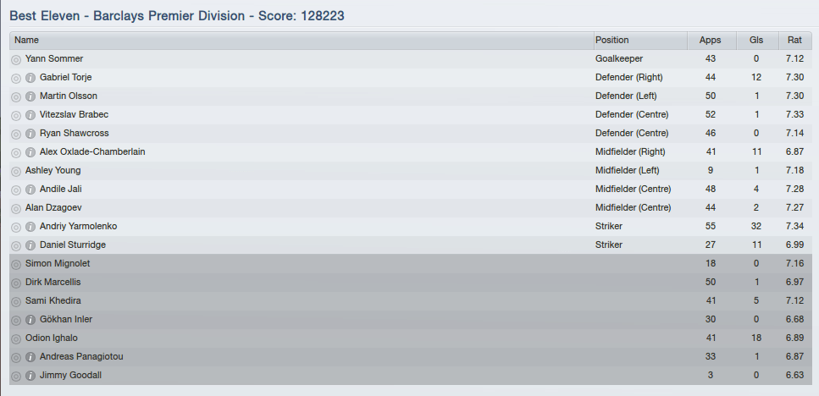819x396 pixels.
Task: Toggle round selector beside Simon Mignolet
Action: coord(16,264)
